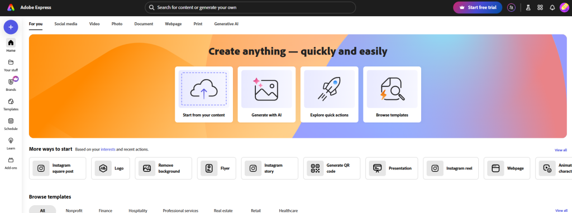Click the Webpage quick start icon
Viewport: 572px width, 213px height.
pyautogui.click(x=495, y=168)
